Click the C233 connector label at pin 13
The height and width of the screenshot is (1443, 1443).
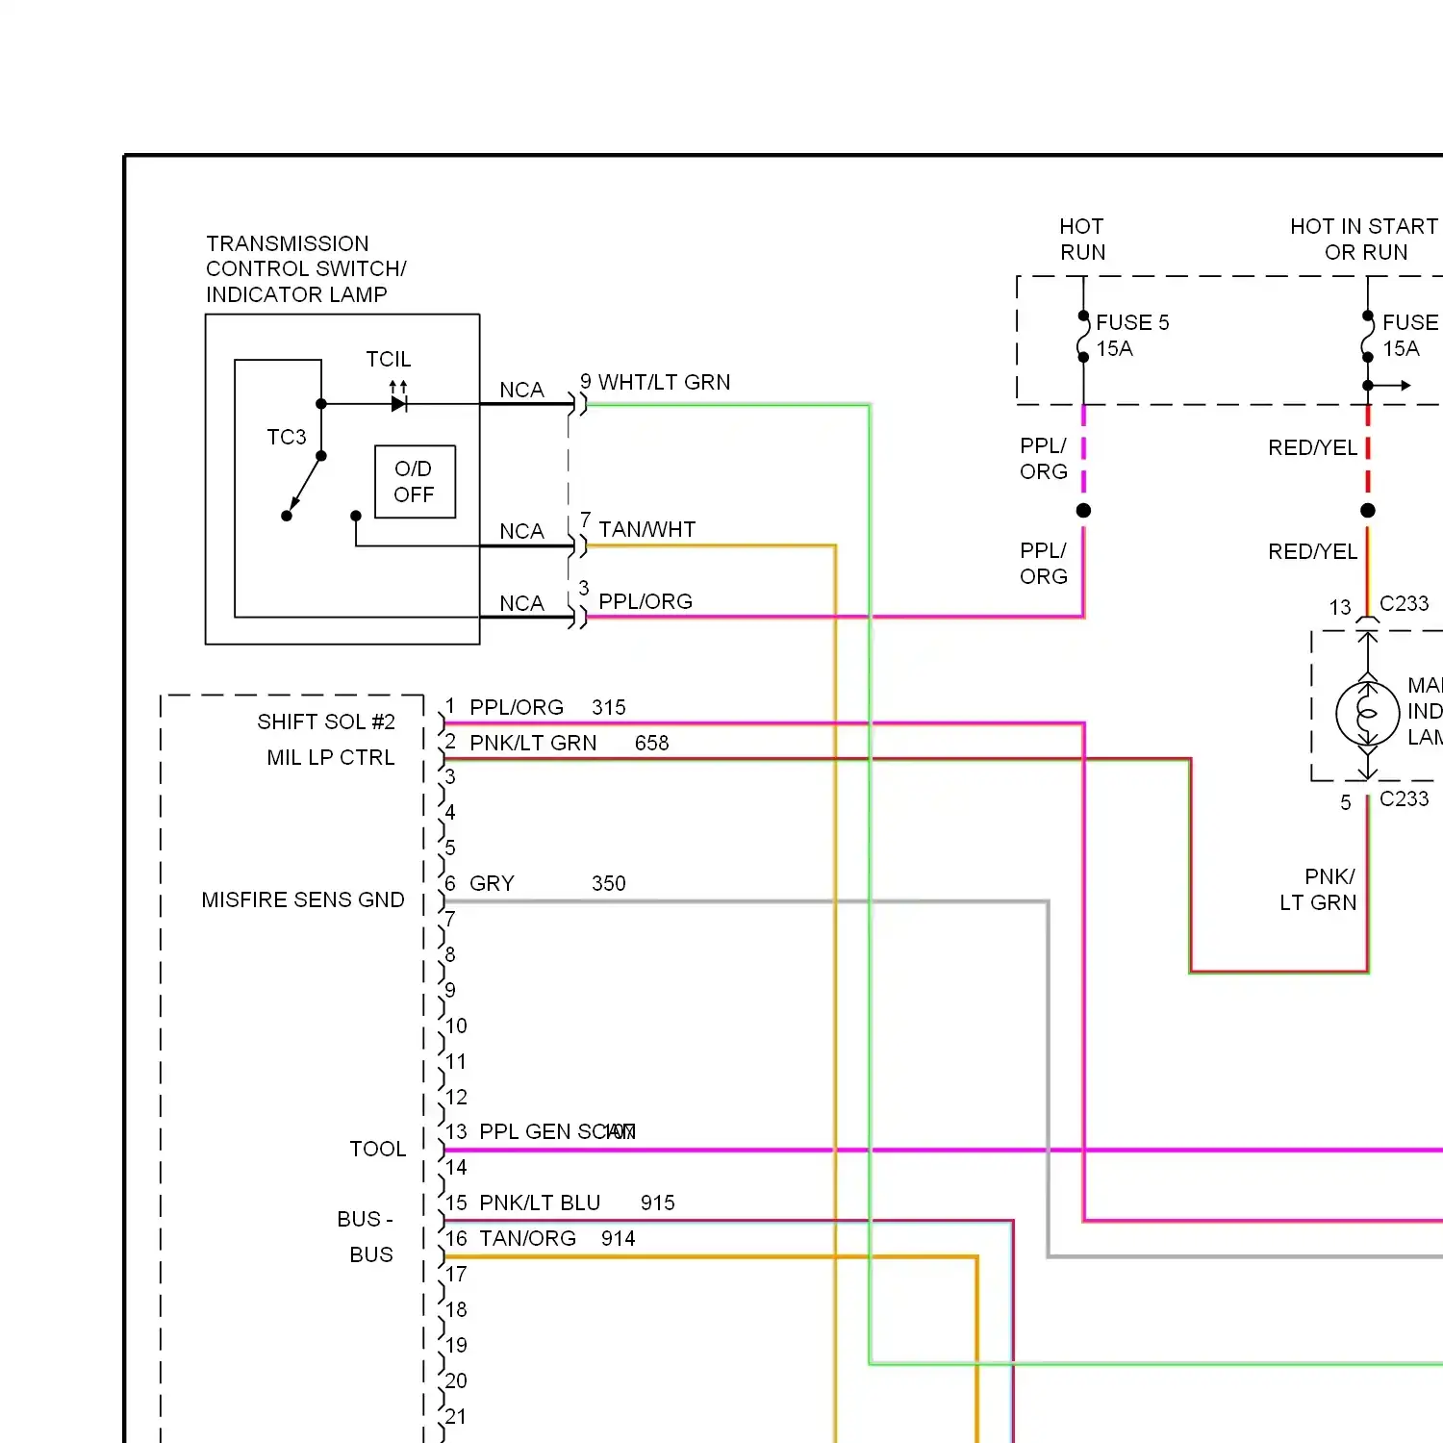(x=1404, y=603)
